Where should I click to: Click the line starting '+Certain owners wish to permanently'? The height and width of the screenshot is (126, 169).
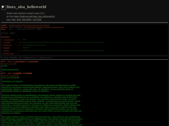point(41,95)
